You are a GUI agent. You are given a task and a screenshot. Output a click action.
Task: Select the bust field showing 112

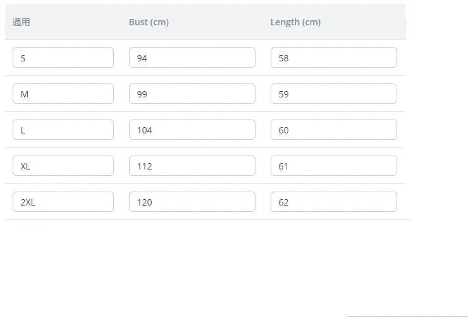click(192, 166)
